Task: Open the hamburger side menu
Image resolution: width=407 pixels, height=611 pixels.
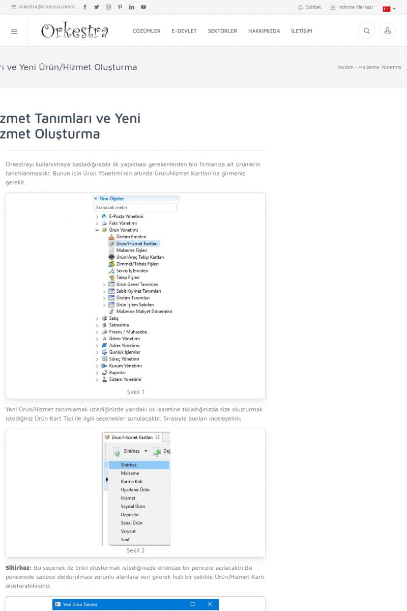Action: [14, 31]
